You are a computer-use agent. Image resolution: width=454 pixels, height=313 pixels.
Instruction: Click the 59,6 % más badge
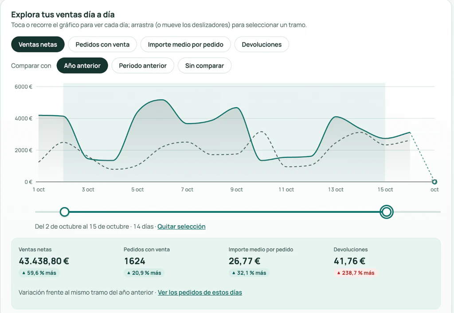[x=39, y=273]
